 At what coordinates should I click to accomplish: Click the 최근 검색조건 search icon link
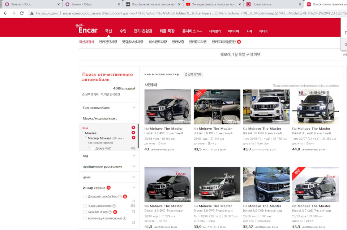(x=111, y=94)
